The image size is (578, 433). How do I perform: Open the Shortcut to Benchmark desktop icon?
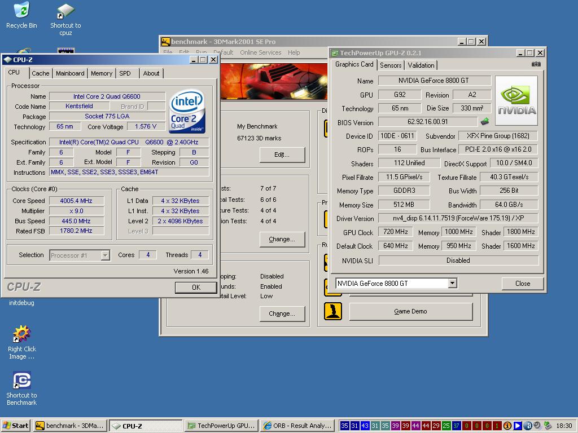[22, 388]
